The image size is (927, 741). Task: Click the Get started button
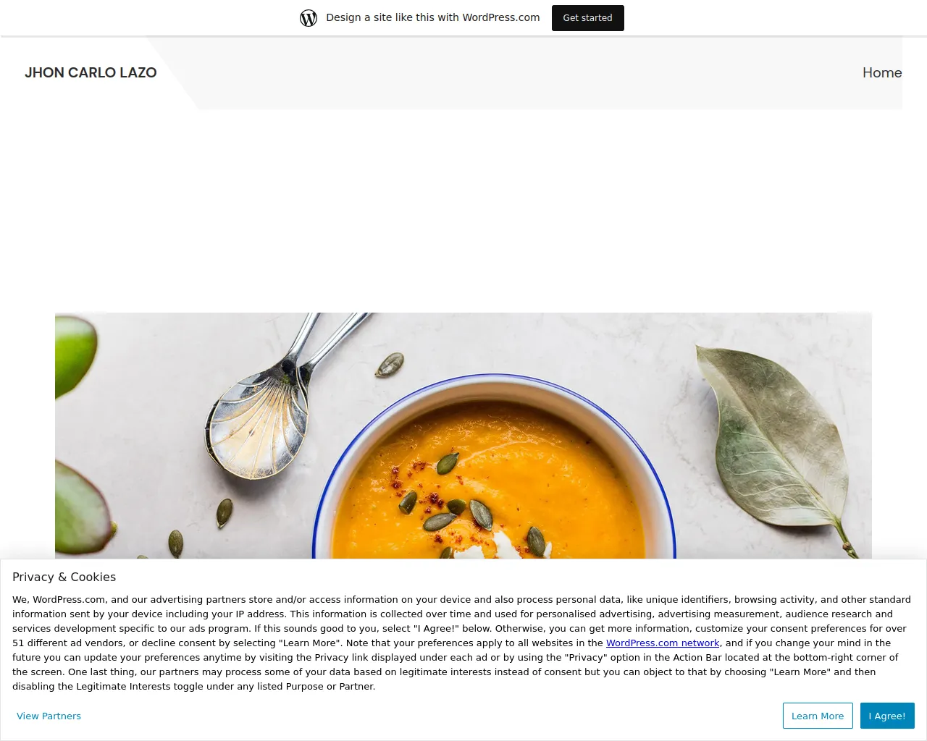pos(587,18)
